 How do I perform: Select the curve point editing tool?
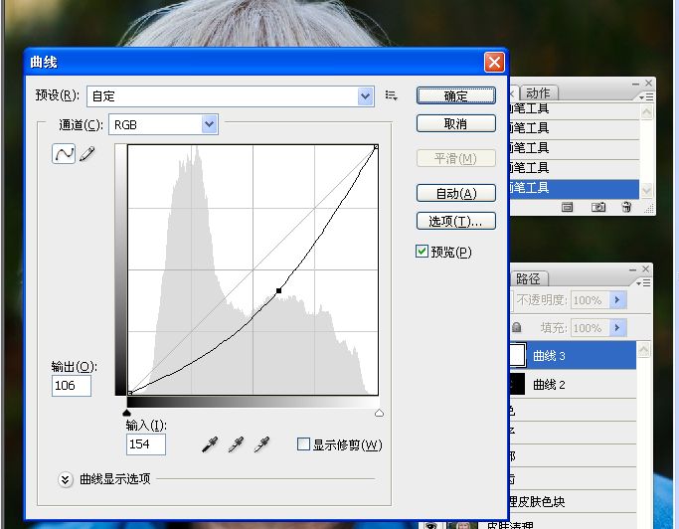(64, 154)
